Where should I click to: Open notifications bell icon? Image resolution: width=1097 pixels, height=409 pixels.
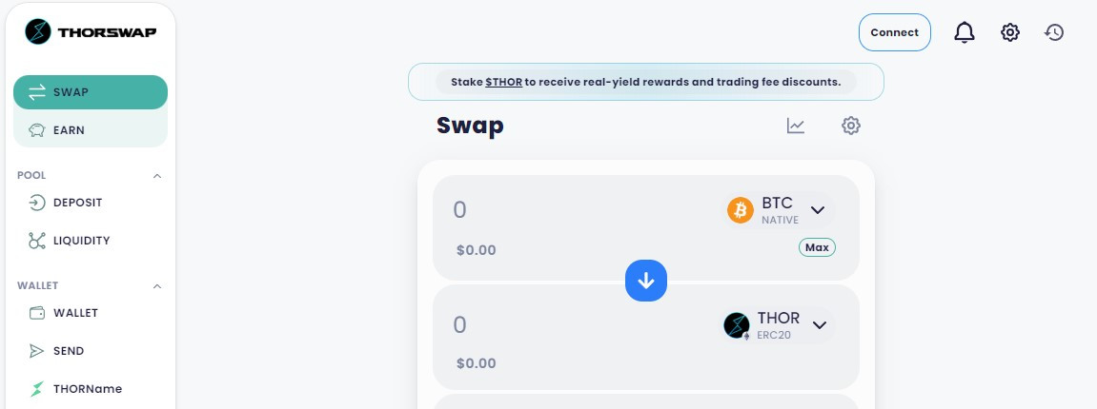click(x=965, y=32)
